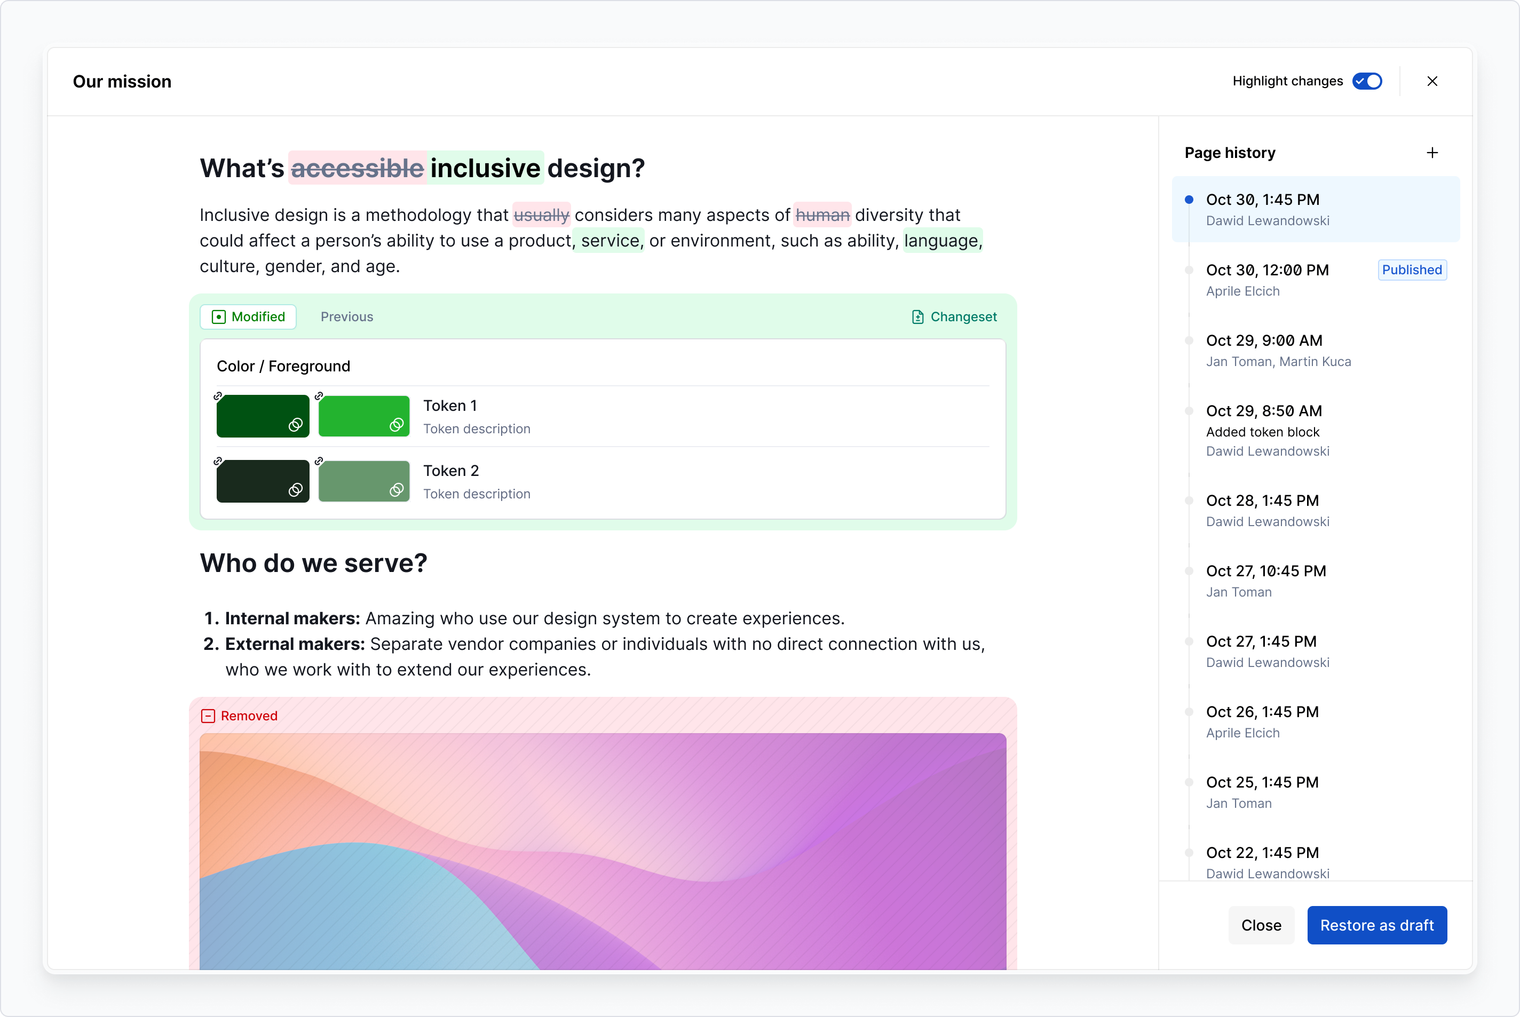Click the Our mission dialog title
The height and width of the screenshot is (1017, 1520).
click(122, 81)
